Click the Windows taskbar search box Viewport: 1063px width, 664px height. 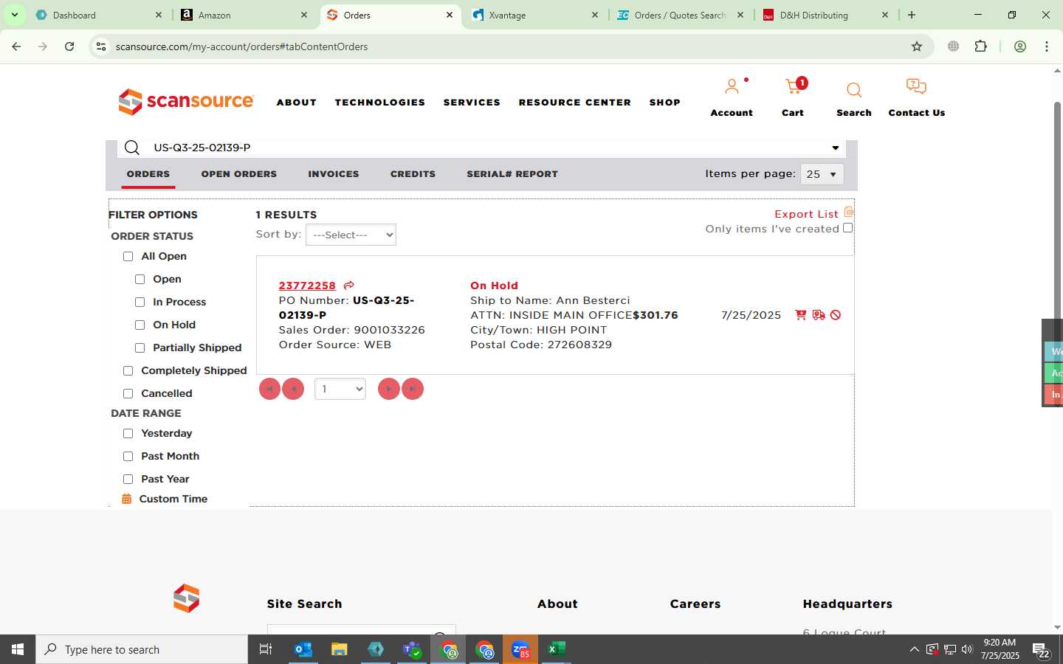[x=142, y=649]
